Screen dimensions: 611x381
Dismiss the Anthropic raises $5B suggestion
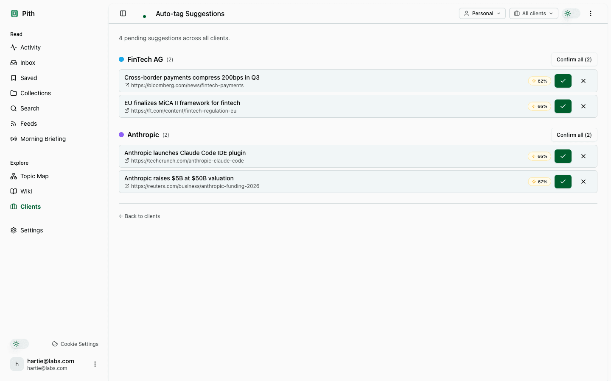click(x=583, y=182)
